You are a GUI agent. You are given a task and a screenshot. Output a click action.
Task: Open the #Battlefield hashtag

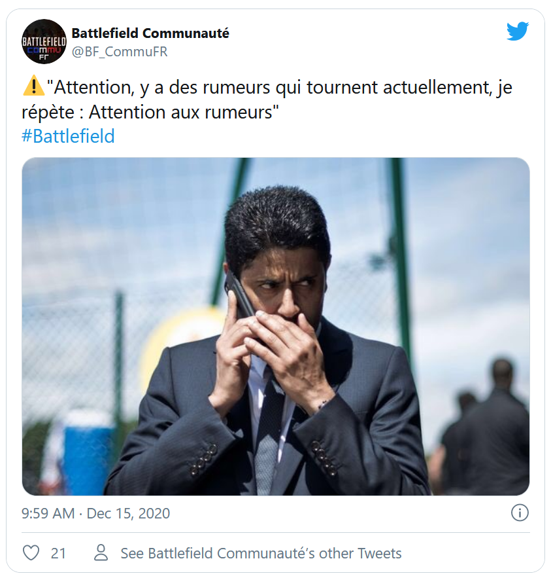pyautogui.click(x=69, y=136)
